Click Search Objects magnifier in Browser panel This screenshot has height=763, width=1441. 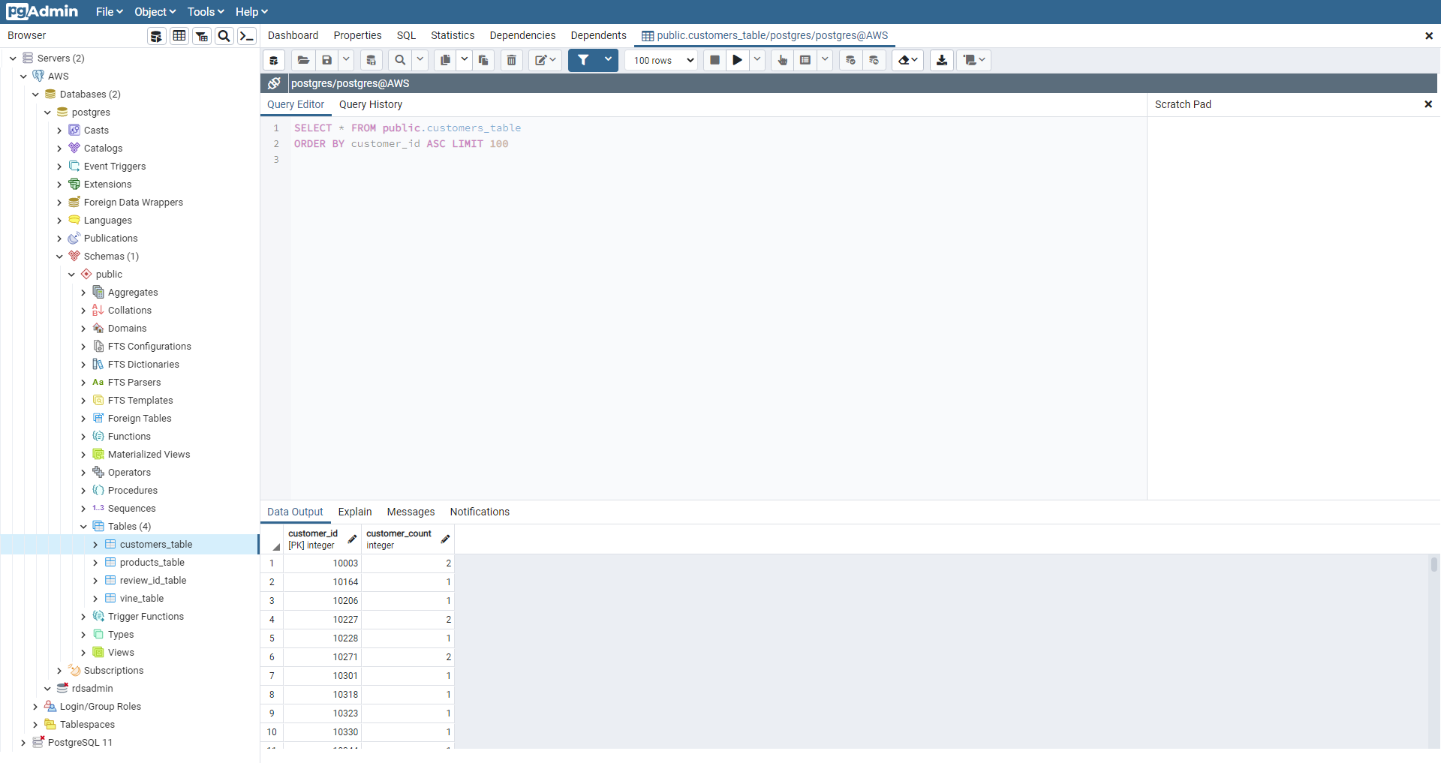224,36
